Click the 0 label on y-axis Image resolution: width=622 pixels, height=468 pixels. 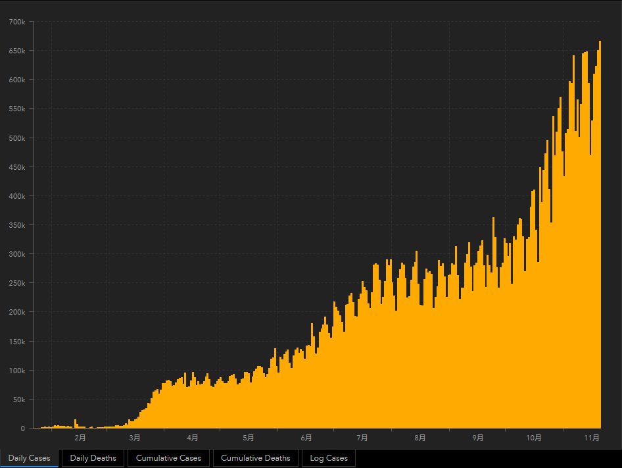tap(23, 429)
